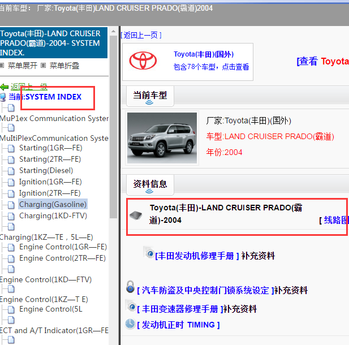The image size is (349, 345).
Task: Click document icon above MultiPlexCommunication System
Action: [11, 128]
